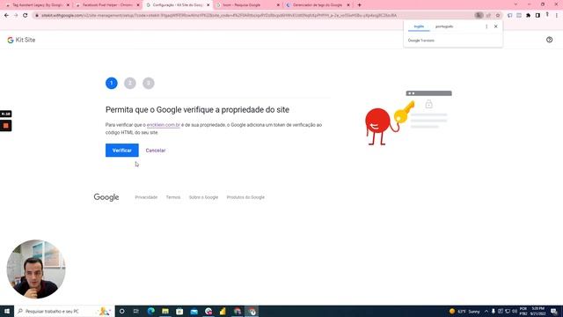
Task: Click the Google Kit Site logo
Action: tap(21, 40)
